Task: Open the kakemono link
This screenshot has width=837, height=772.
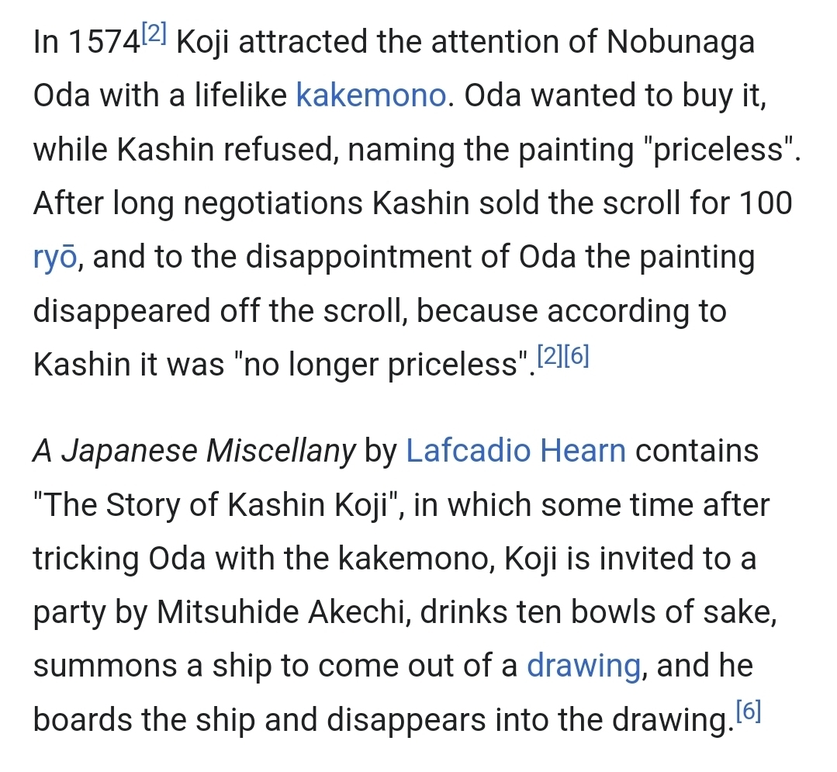Action: tap(372, 96)
